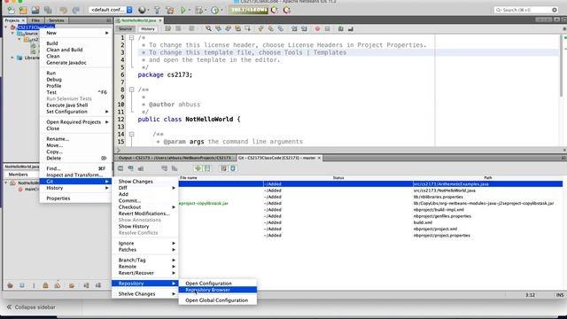Click the last sort icon in Navigator bottom bar
Image resolution: width=567 pixels, height=319 pixels.
coord(98,285)
